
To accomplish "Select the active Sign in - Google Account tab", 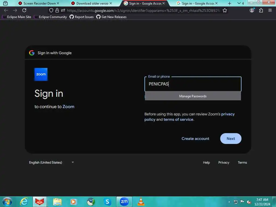I will tap(145, 3).
